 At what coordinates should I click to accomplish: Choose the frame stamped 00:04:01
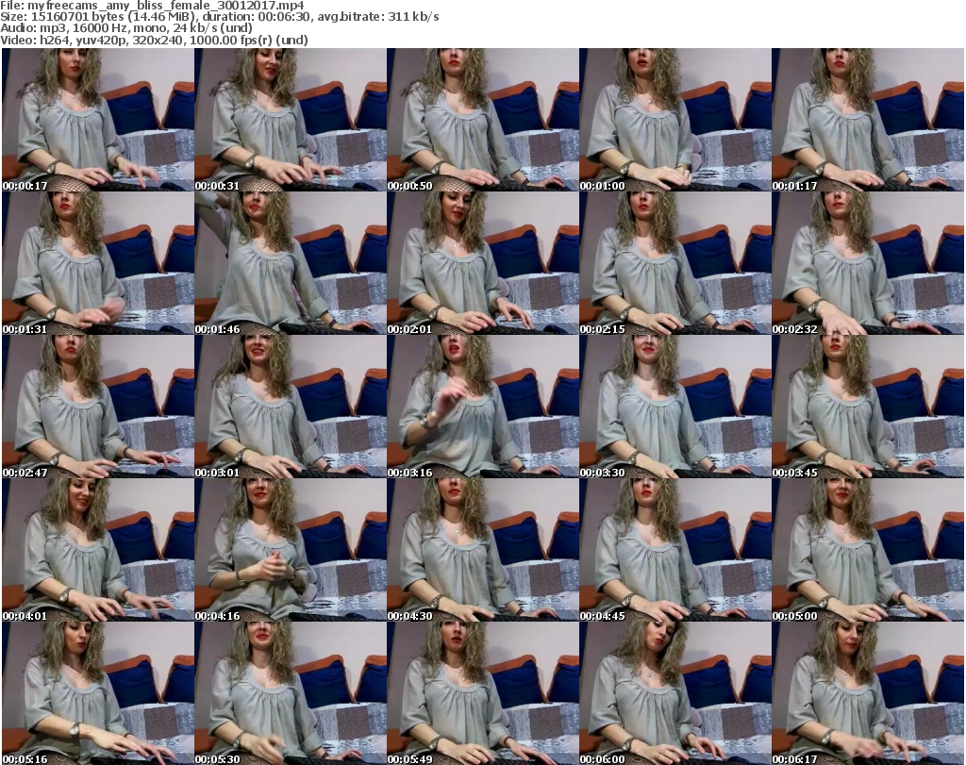[98, 550]
